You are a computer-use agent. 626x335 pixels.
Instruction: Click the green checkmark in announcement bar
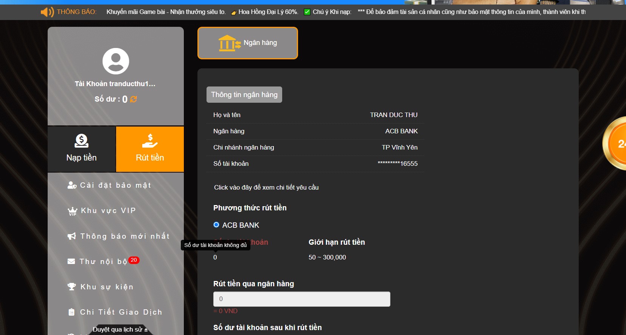[307, 12]
